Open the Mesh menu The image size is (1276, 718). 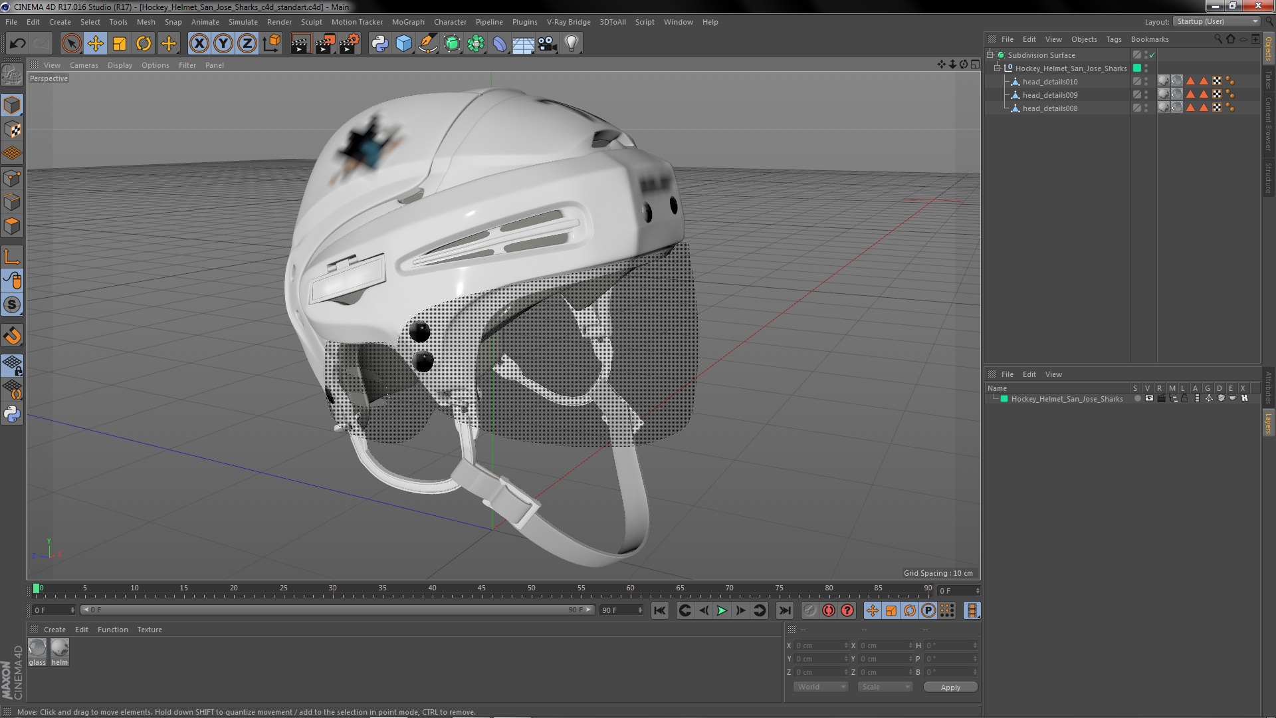pos(146,22)
